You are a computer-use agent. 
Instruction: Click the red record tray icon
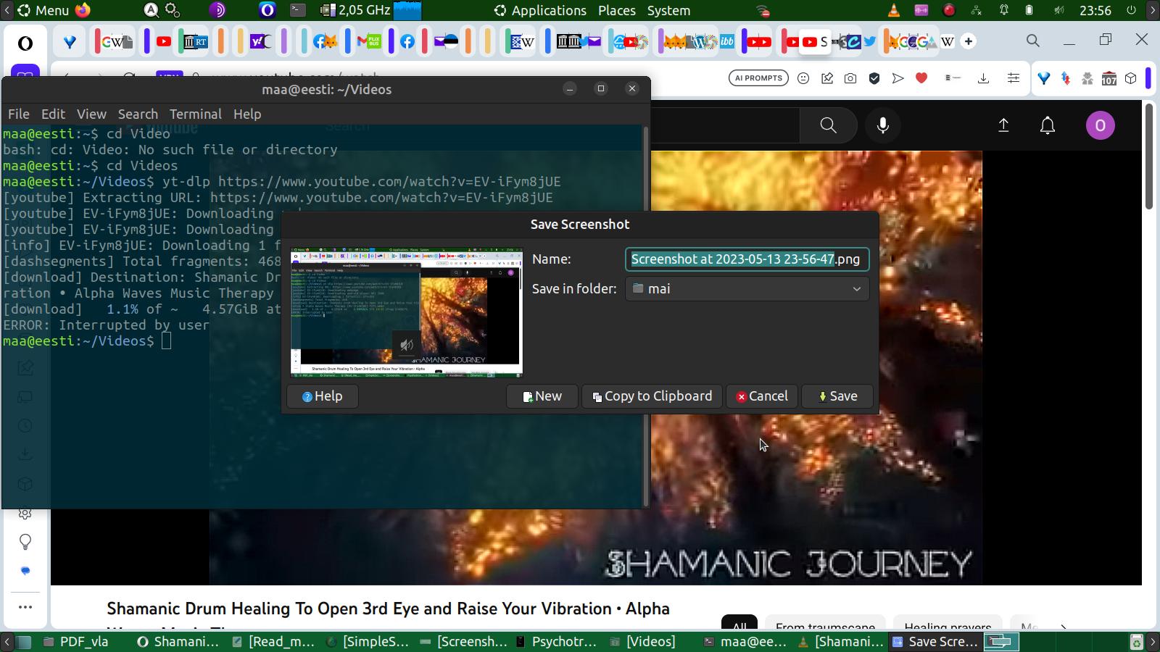pyautogui.click(x=948, y=10)
